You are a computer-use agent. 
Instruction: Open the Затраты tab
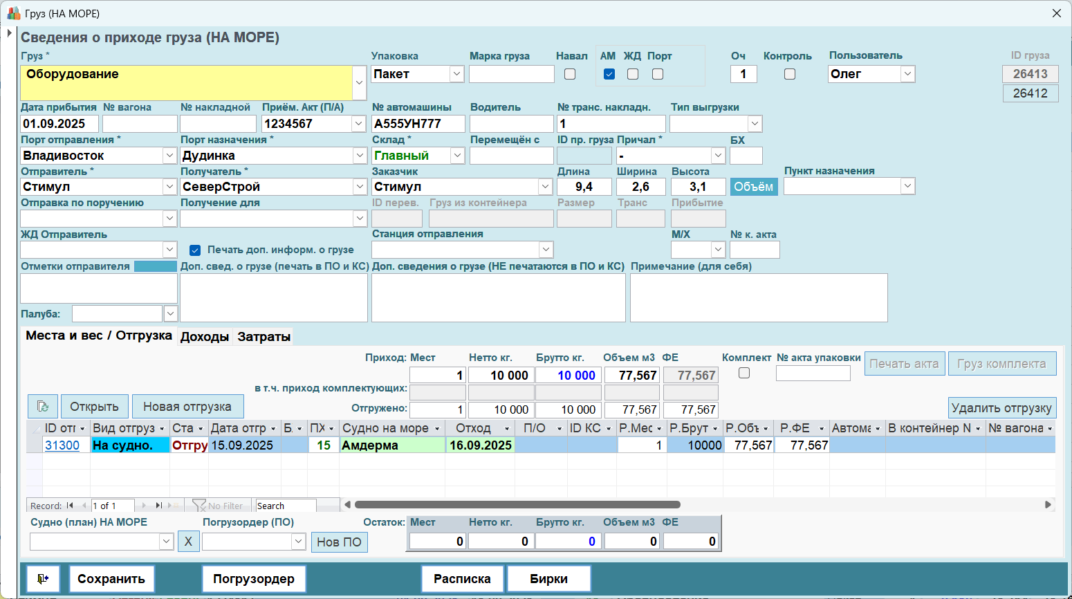coord(264,337)
